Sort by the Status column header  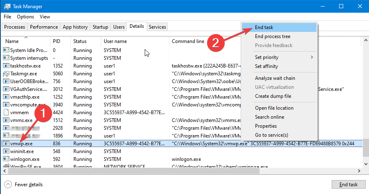coord(86,41)
